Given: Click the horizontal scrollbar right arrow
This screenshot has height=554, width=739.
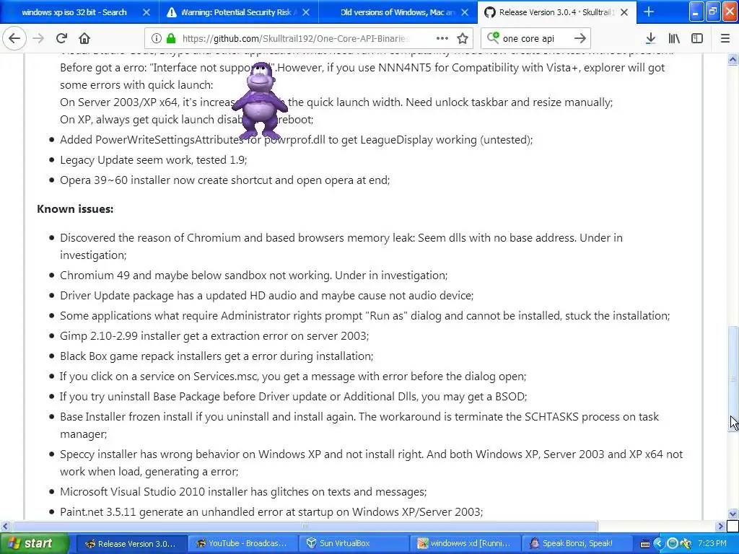Looking at the screenshot, I should click(721, 526).
